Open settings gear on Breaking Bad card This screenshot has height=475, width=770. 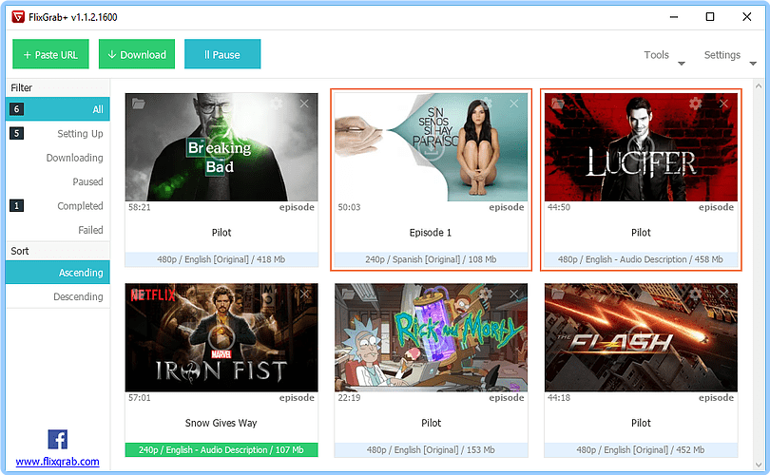point(277,104)
